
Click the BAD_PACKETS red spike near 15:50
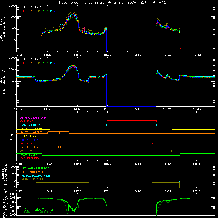[x=206, y=158]
